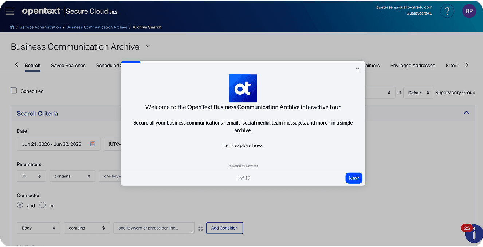Open the BP user avatar menu
The width and height of the screenshot is (483, 247).
coord(469,11)
